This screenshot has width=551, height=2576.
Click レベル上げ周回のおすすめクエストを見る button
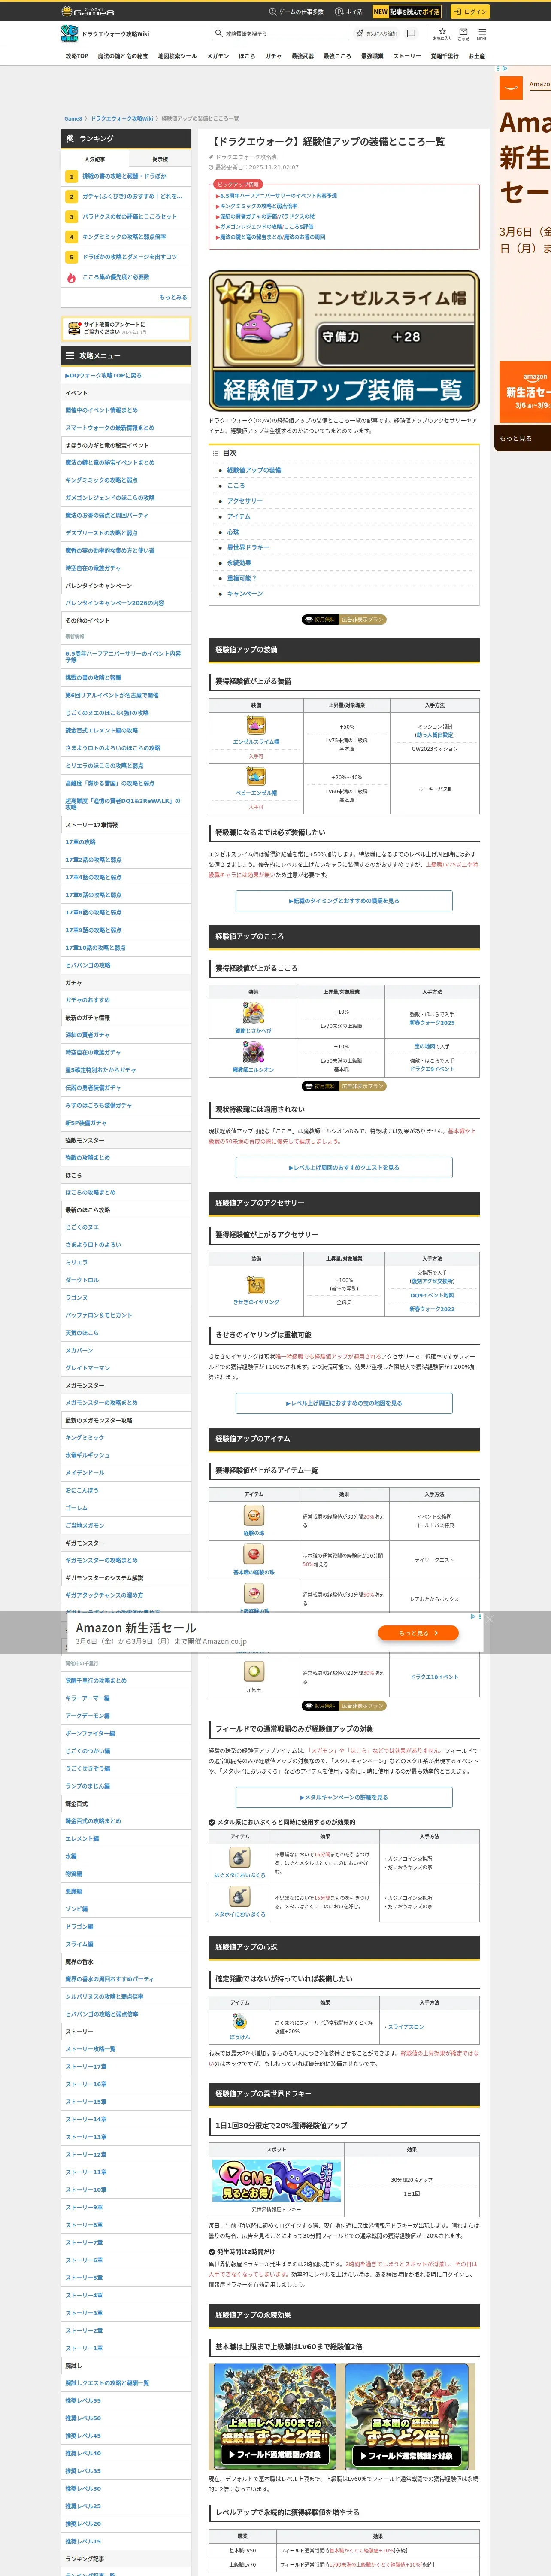[344, 1167]
